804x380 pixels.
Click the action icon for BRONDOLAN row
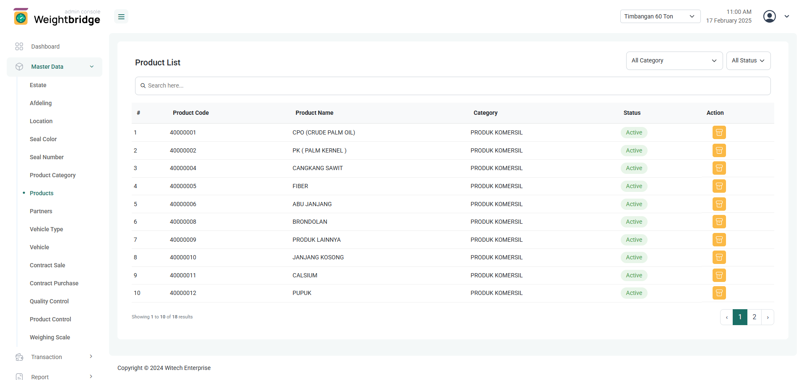719,222
